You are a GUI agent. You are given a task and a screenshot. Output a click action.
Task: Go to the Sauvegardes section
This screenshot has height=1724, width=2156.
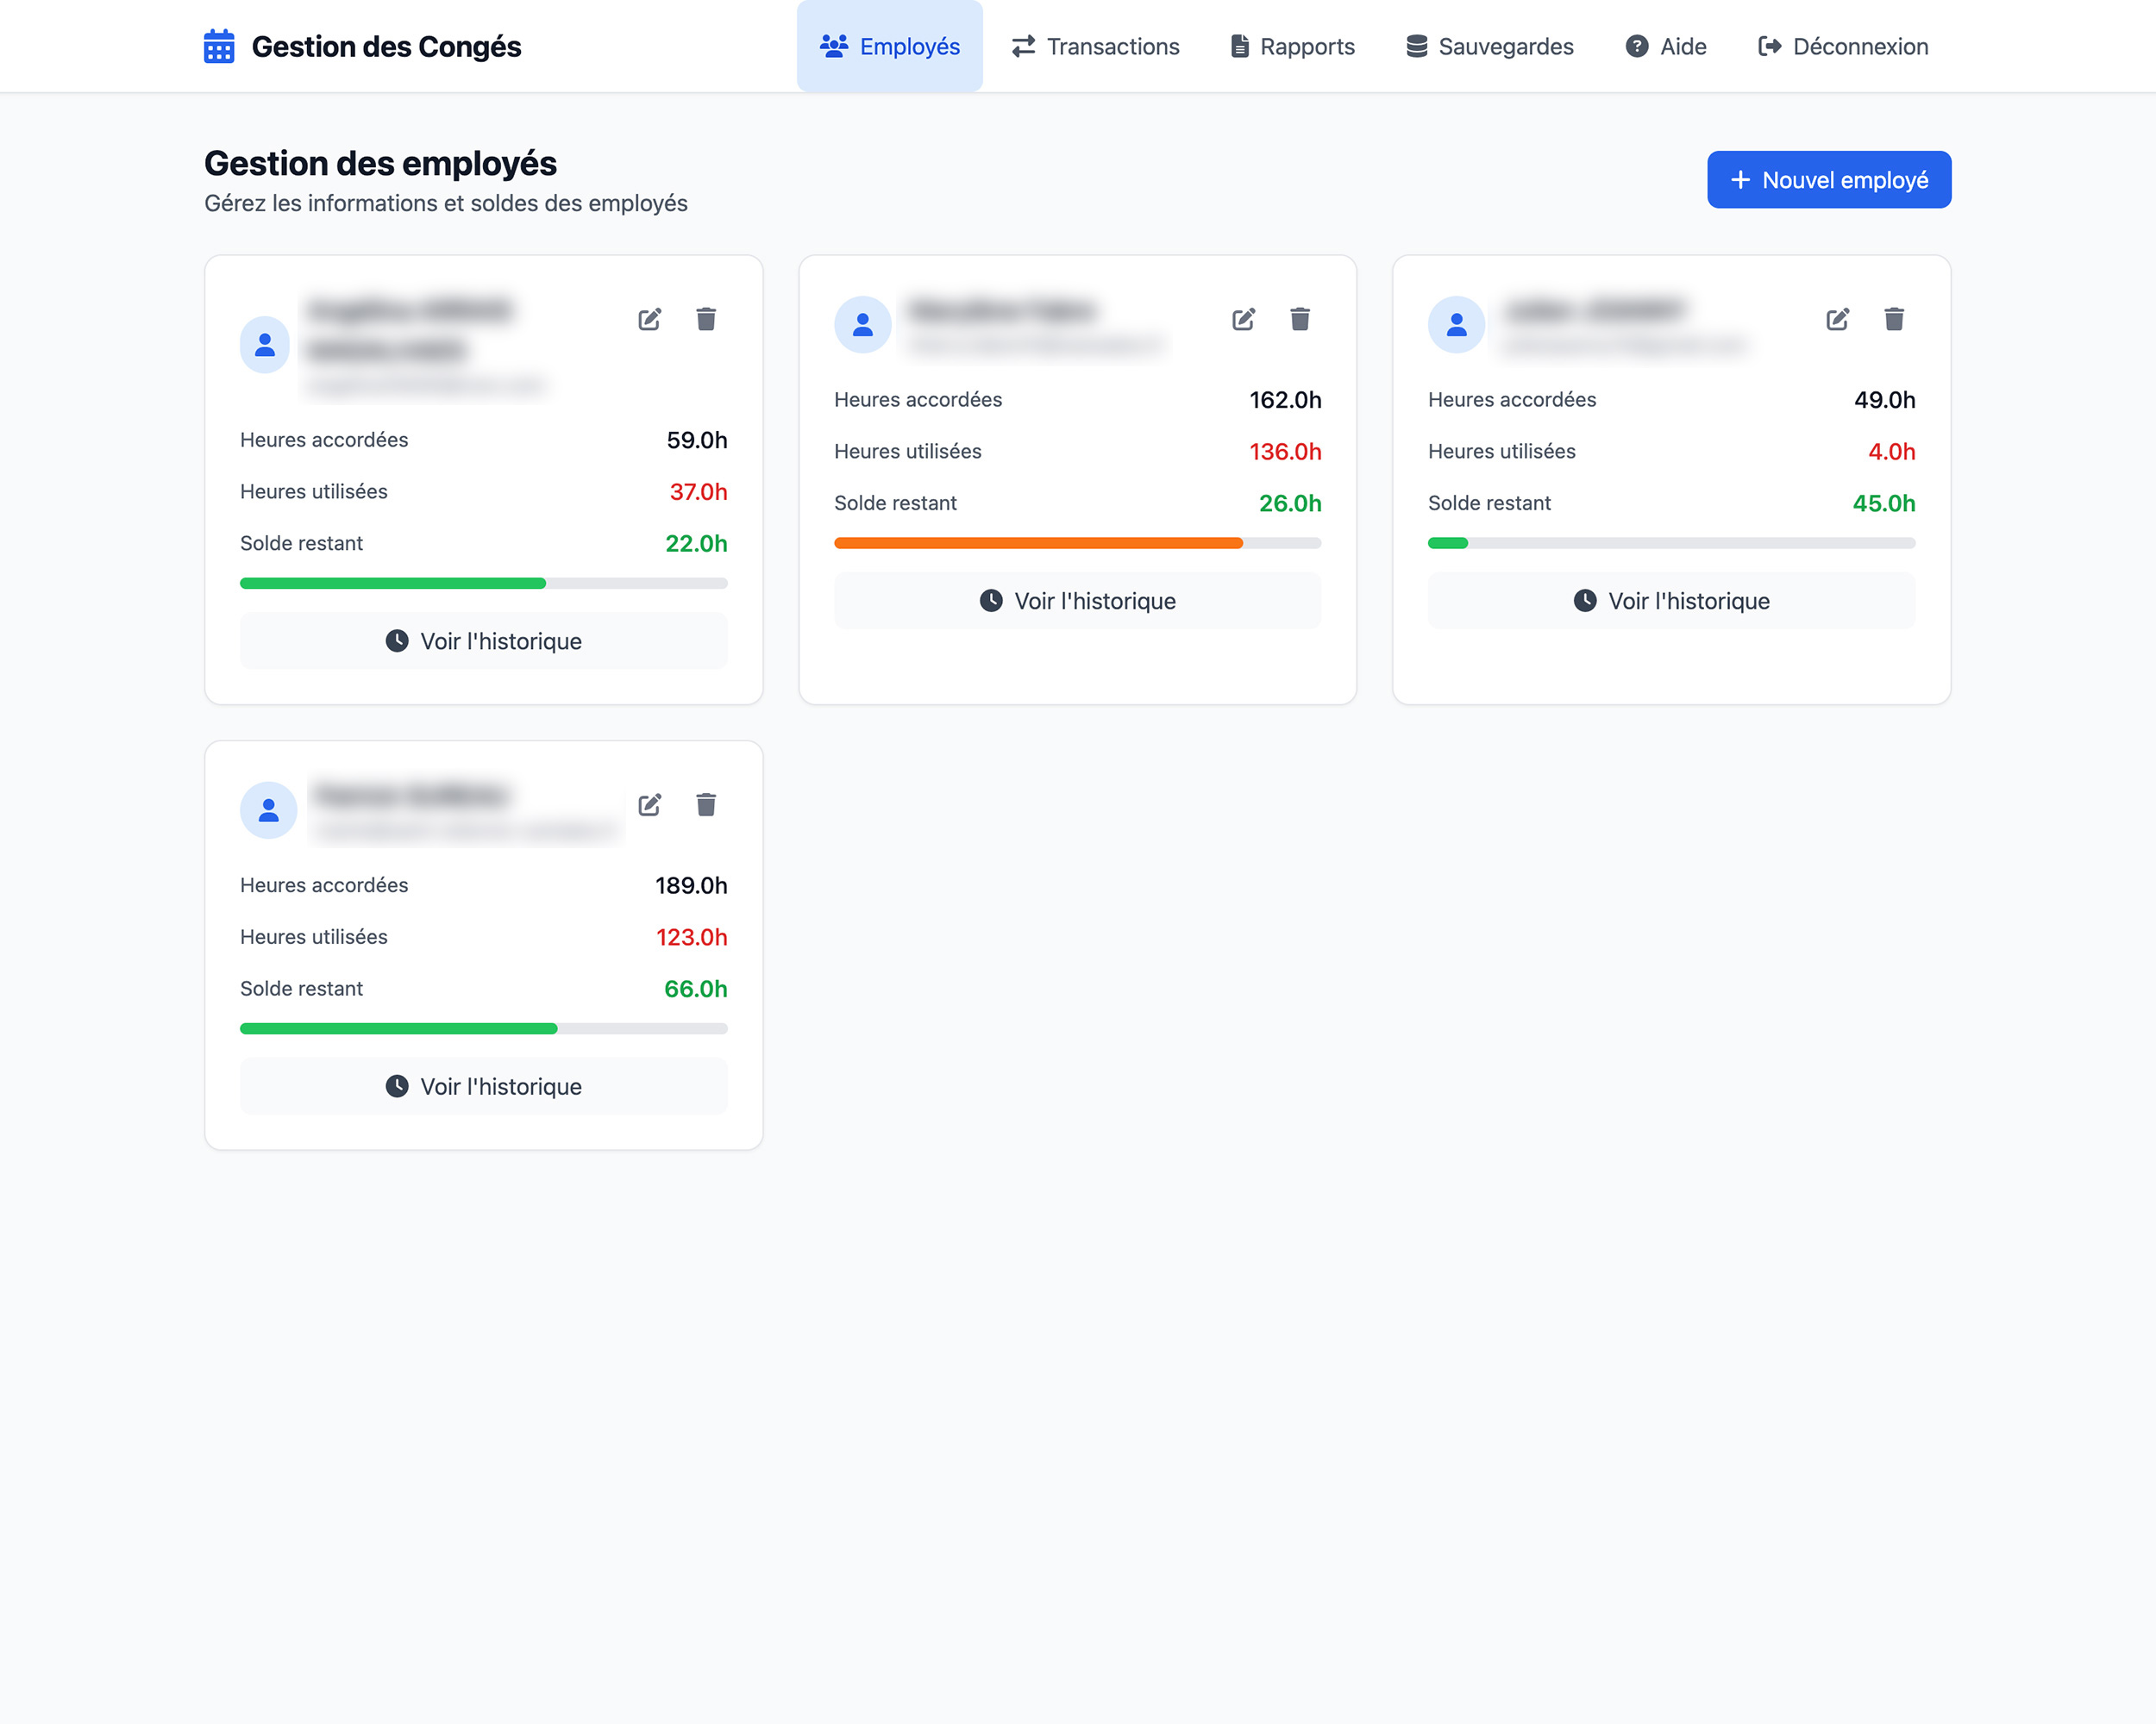(1489, 46)
